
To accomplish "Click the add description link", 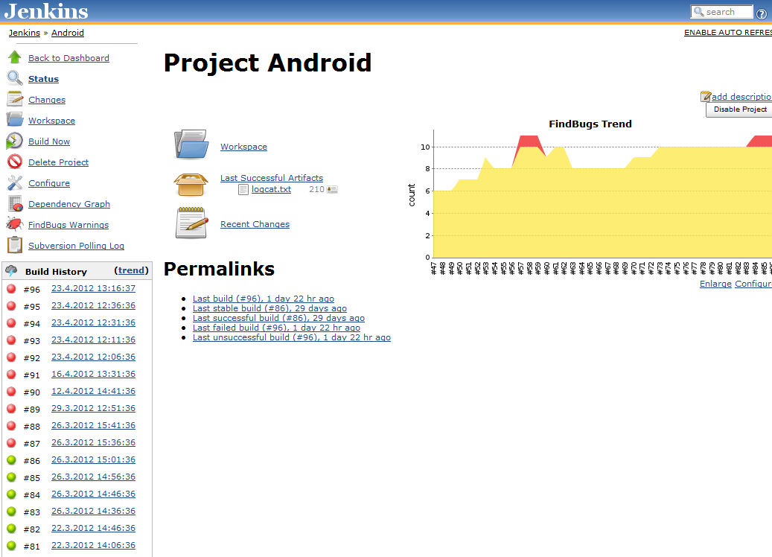I will point(741,97).
